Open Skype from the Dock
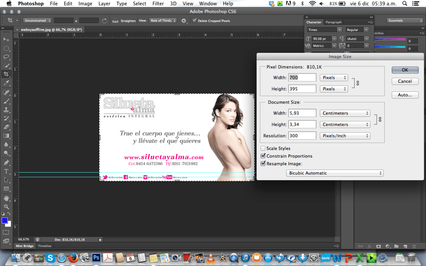The width and height of the screenshot is (426, 266). [50, 257]
